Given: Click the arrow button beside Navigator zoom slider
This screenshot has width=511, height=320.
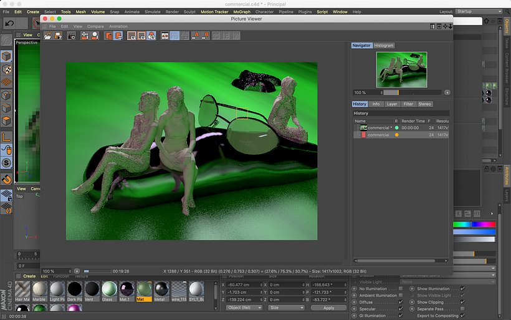Looking at the screenshot, I should coord(447,93).
